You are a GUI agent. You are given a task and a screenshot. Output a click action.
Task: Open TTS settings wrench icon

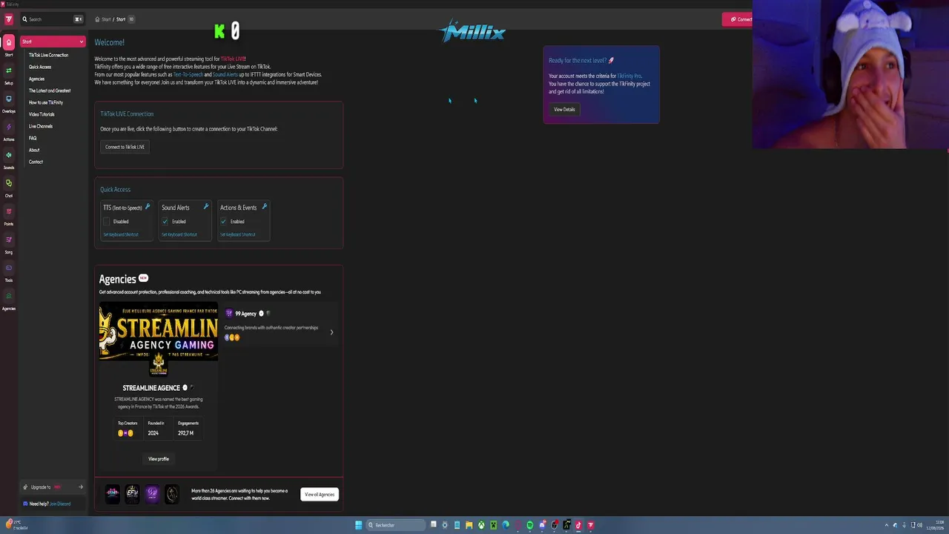click(148, 207)
